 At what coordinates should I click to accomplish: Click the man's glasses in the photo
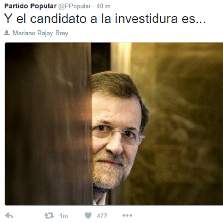pos(118,135)
